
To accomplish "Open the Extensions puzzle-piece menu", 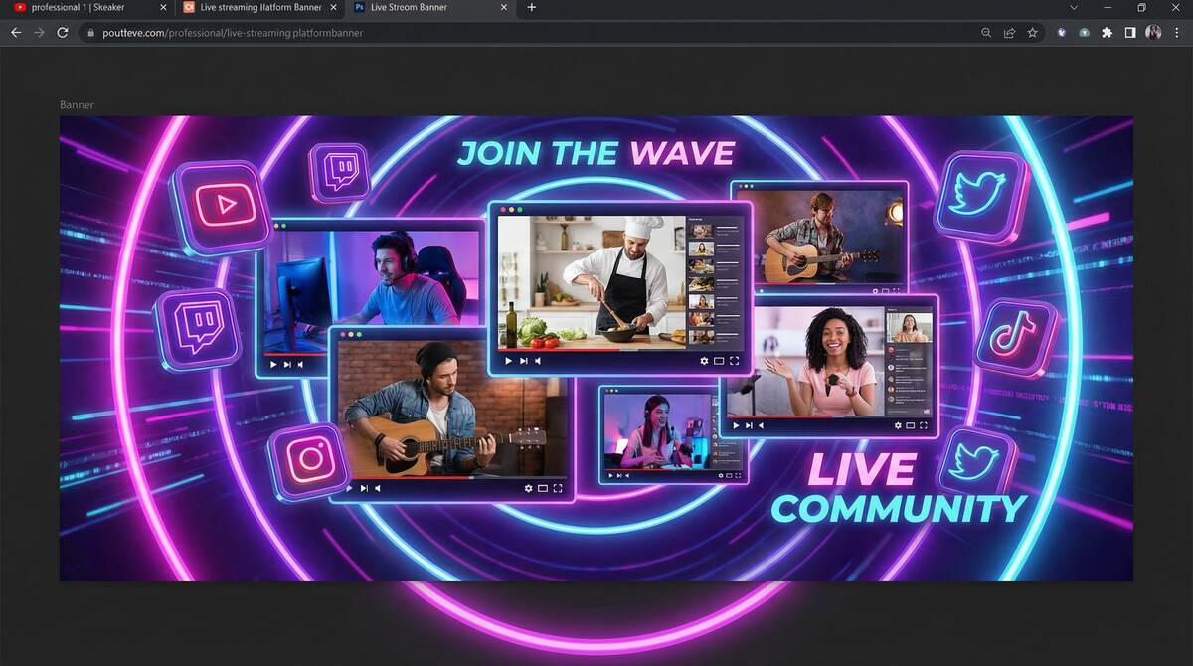I will (x=1107, y=33).
